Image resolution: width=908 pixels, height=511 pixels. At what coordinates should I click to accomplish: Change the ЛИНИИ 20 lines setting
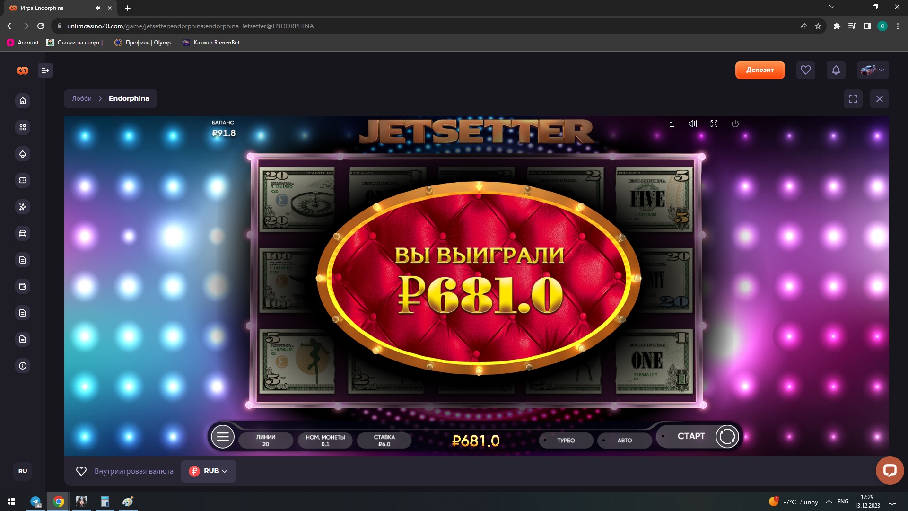pos(266,440)
